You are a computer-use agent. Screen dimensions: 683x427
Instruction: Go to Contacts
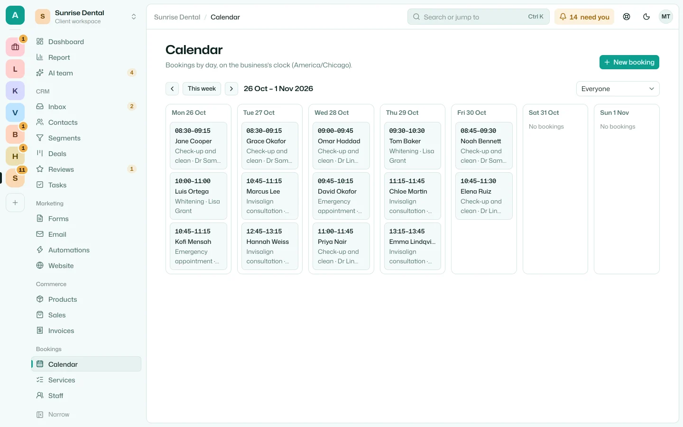(x=86, y=122)
